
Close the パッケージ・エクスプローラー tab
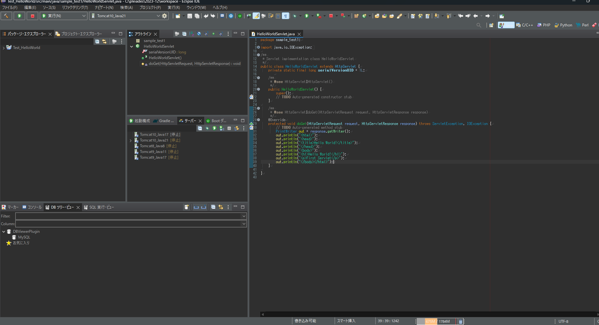[50, 34]
